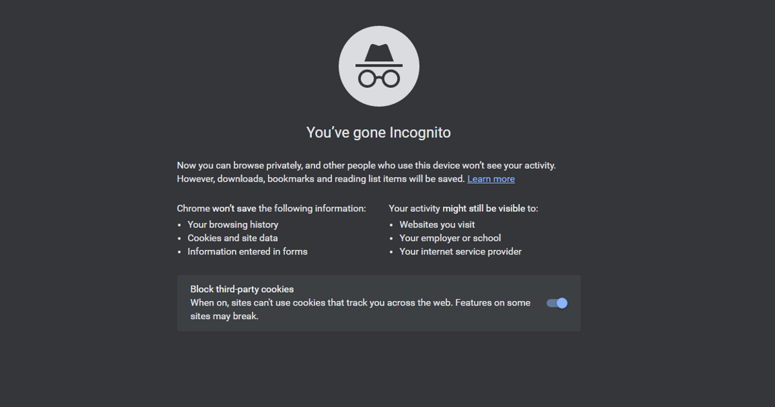775x407 pixels.
Task: Click "Cookies and site data" list item
Action: point(232,238)
